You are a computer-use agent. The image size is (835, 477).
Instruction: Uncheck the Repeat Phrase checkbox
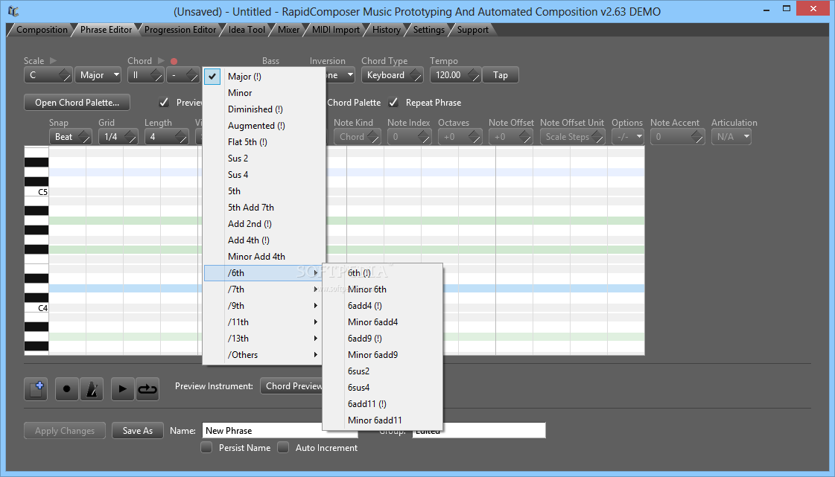[393, 102]
